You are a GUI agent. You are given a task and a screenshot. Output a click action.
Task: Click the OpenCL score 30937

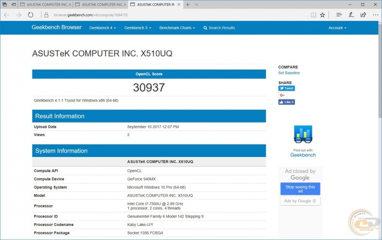(149, 87)
